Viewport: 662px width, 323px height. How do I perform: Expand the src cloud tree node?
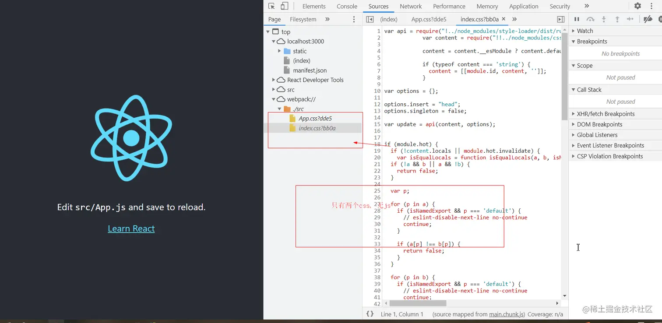[274, 90]
